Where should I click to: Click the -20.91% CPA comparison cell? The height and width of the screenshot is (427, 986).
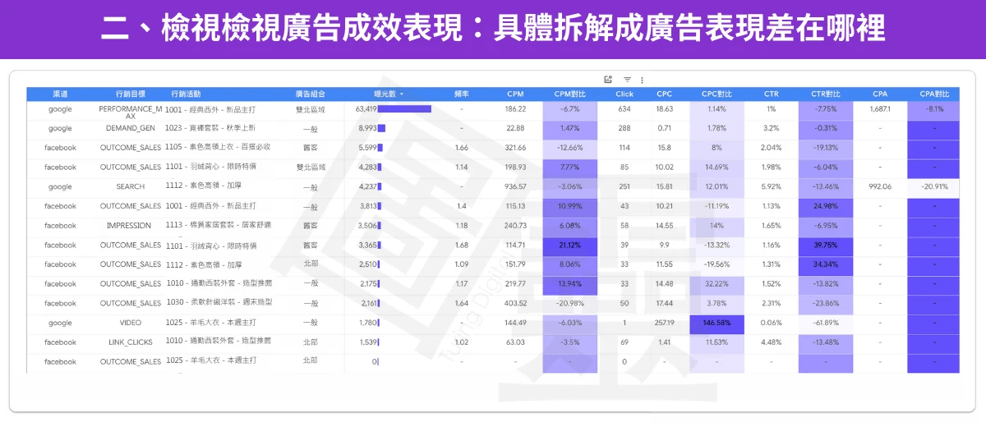pos(934,186)
